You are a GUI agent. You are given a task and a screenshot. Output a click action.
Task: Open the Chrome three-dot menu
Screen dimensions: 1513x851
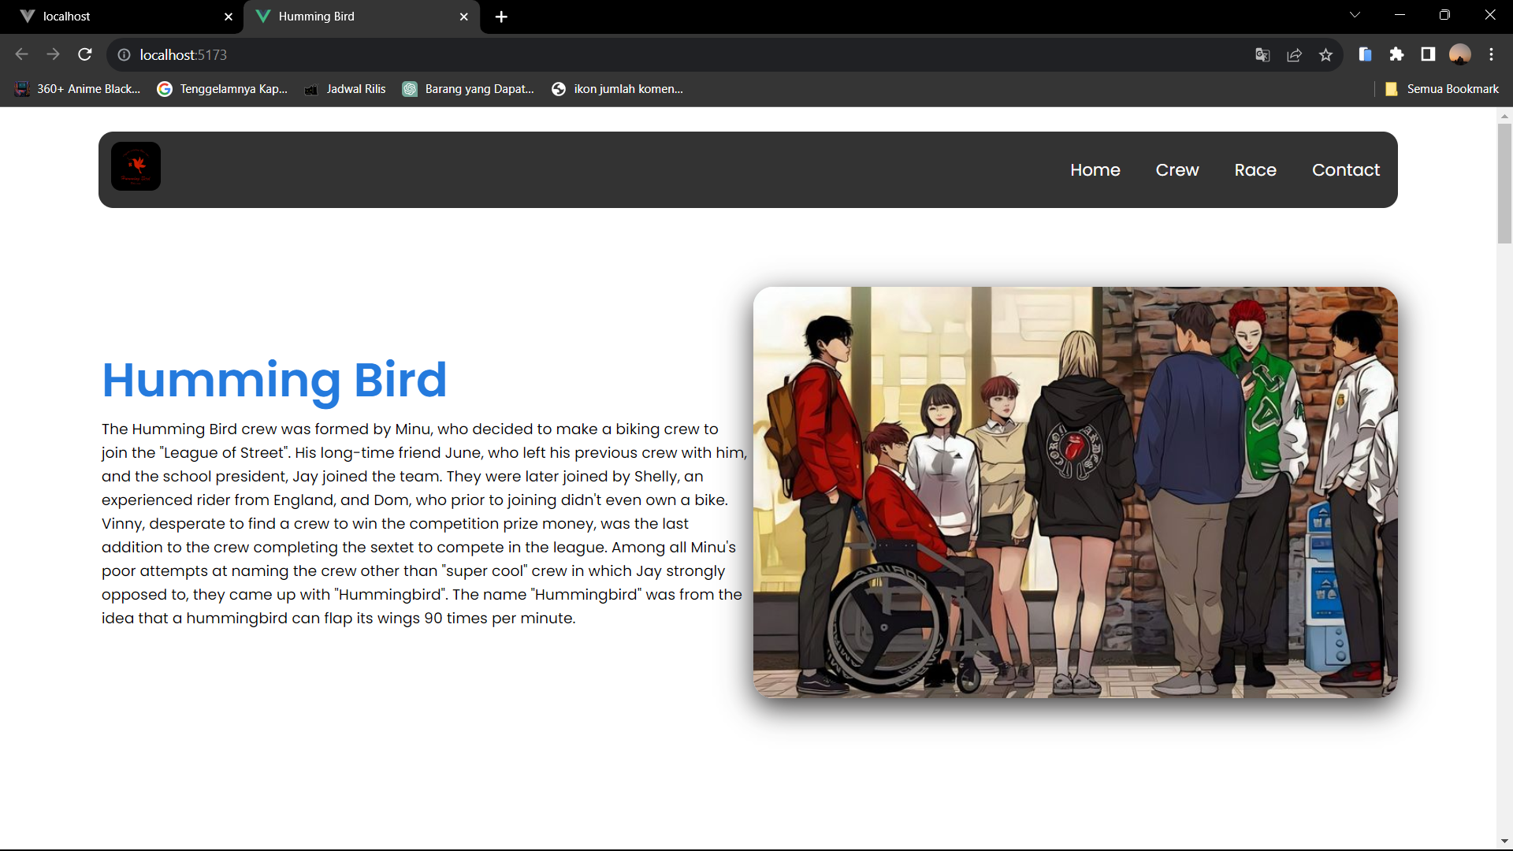tap(1491, 54)
